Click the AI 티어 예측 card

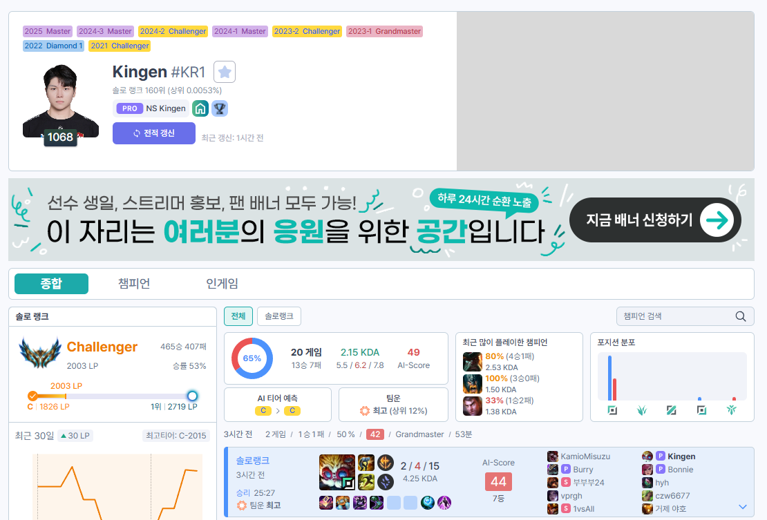coord(277,405)
